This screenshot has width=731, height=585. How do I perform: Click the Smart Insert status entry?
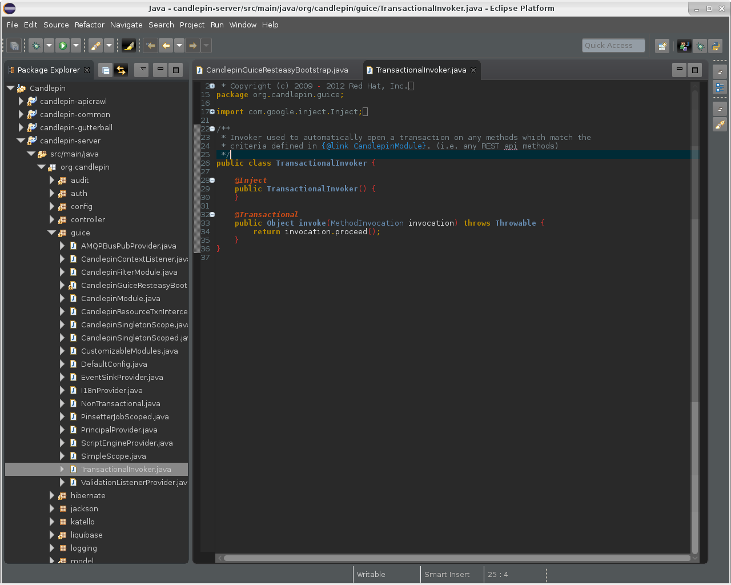447,575
